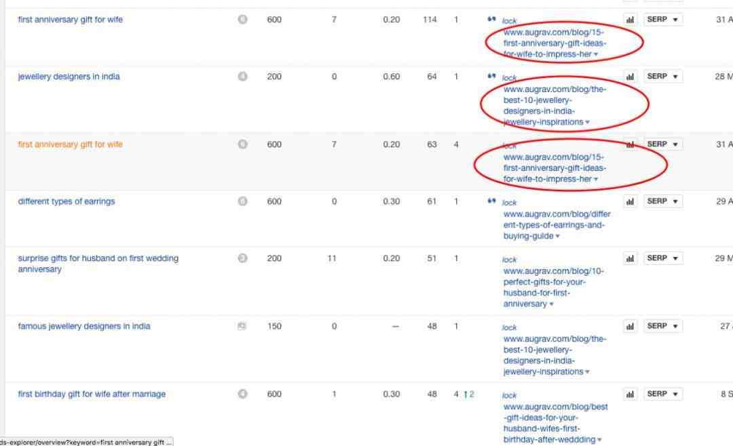Click the traffic value '63'
Viewport: 733px width, 446px height.
432,145
